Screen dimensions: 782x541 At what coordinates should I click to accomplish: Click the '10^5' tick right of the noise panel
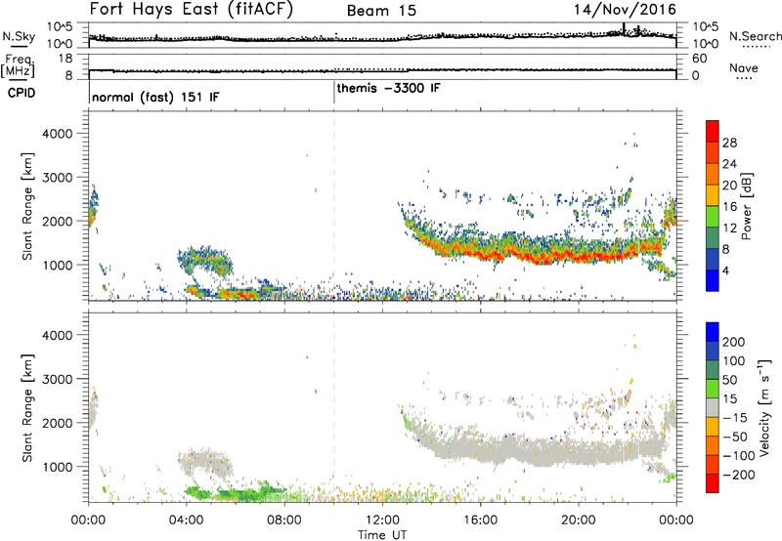705,27
